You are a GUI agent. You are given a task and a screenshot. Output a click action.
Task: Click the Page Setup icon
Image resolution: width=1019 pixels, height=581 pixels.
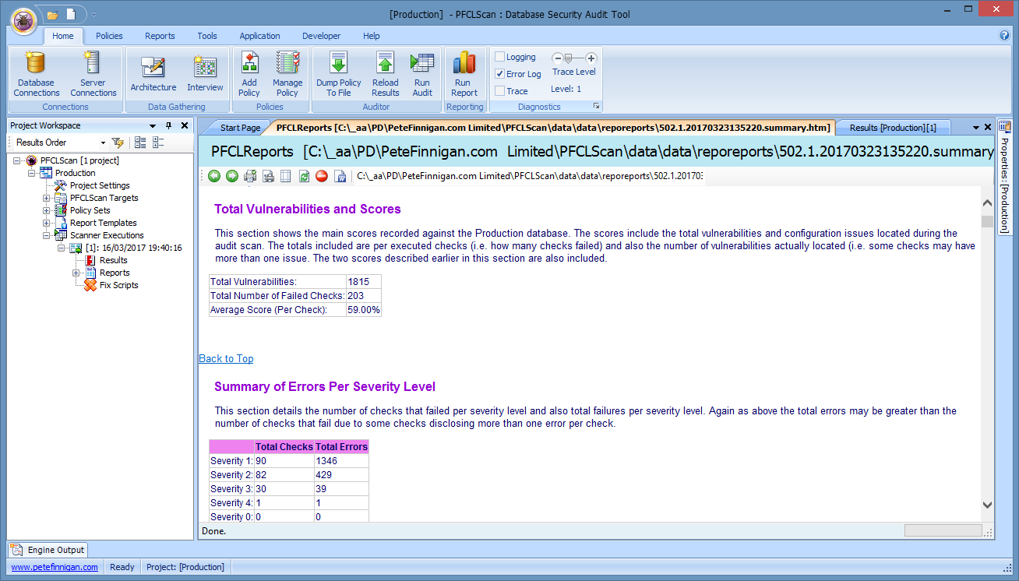[286, 176]
